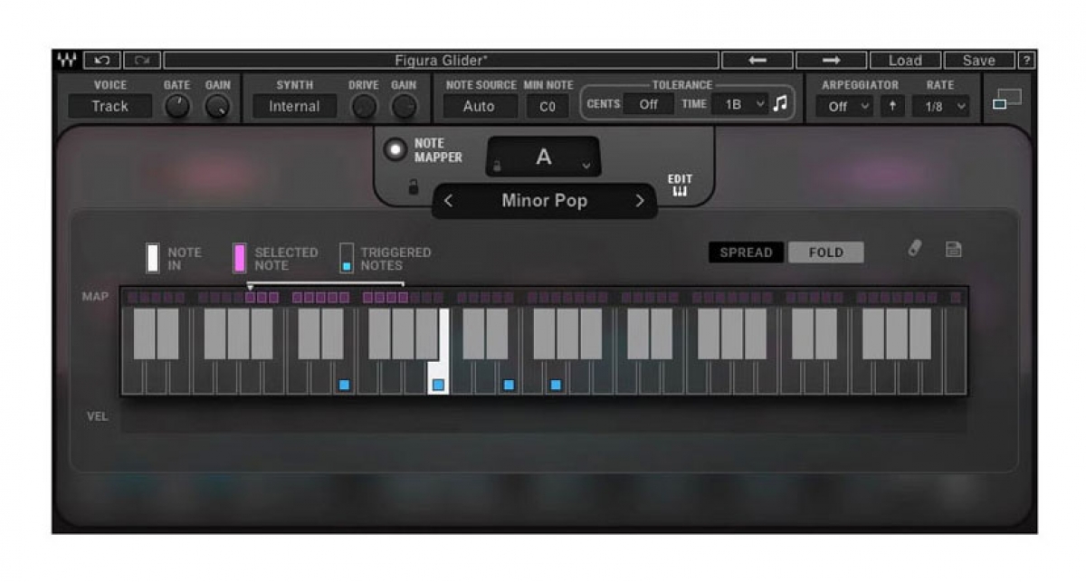
Task: Click the window resize view icon
Action: pos(1005,100)
